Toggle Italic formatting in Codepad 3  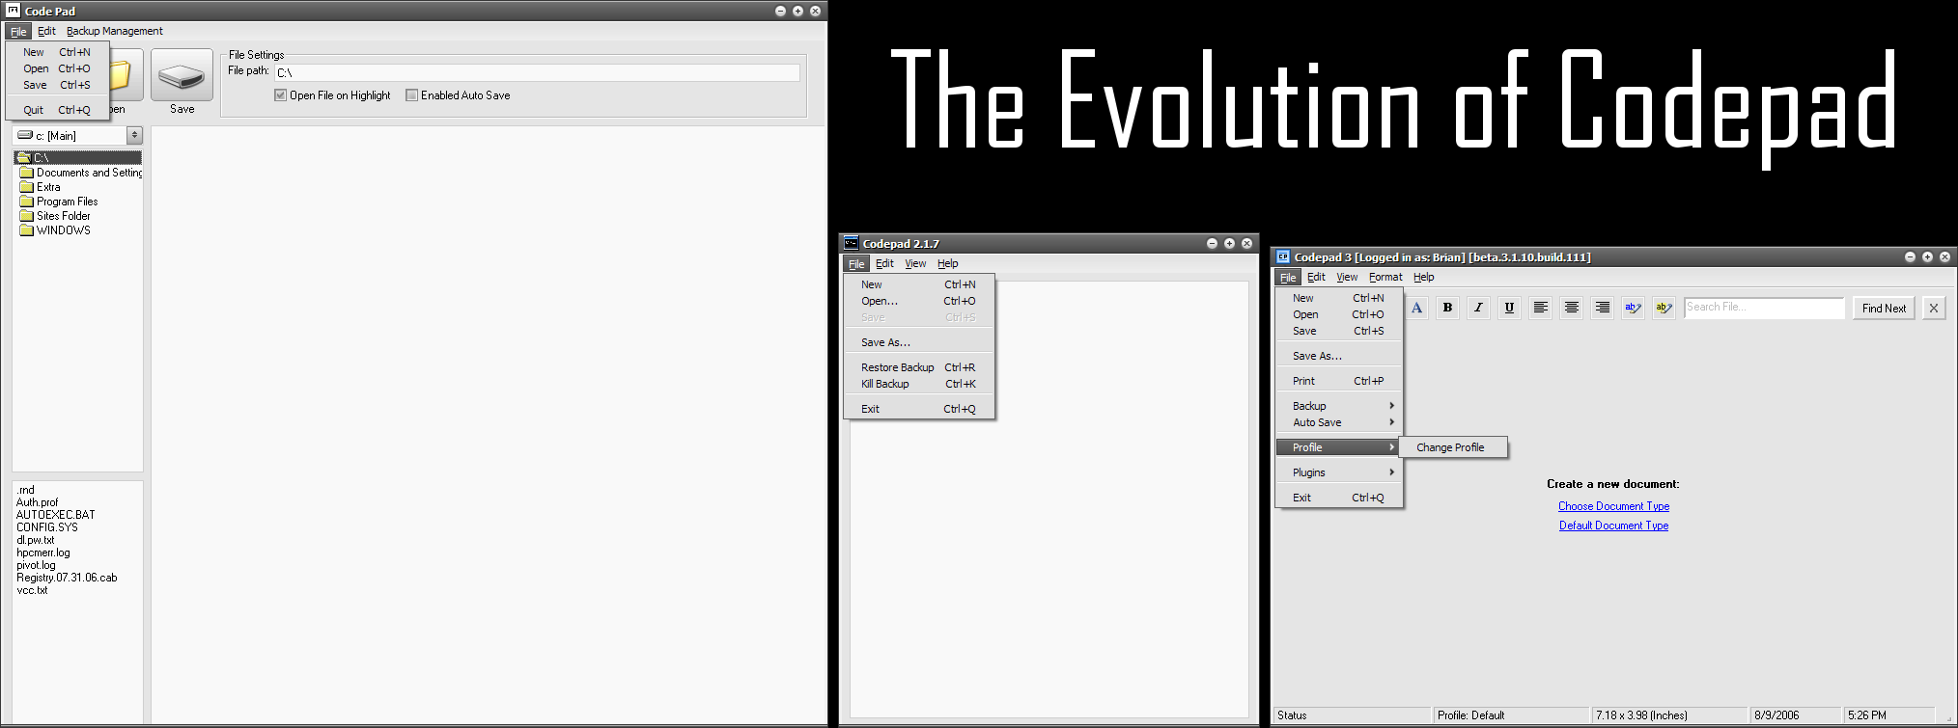pos(1478,308)
